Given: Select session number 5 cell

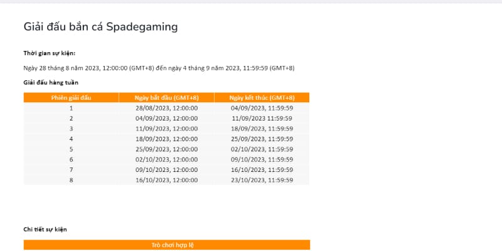Looking at the screenshot, I should (71, 149).
